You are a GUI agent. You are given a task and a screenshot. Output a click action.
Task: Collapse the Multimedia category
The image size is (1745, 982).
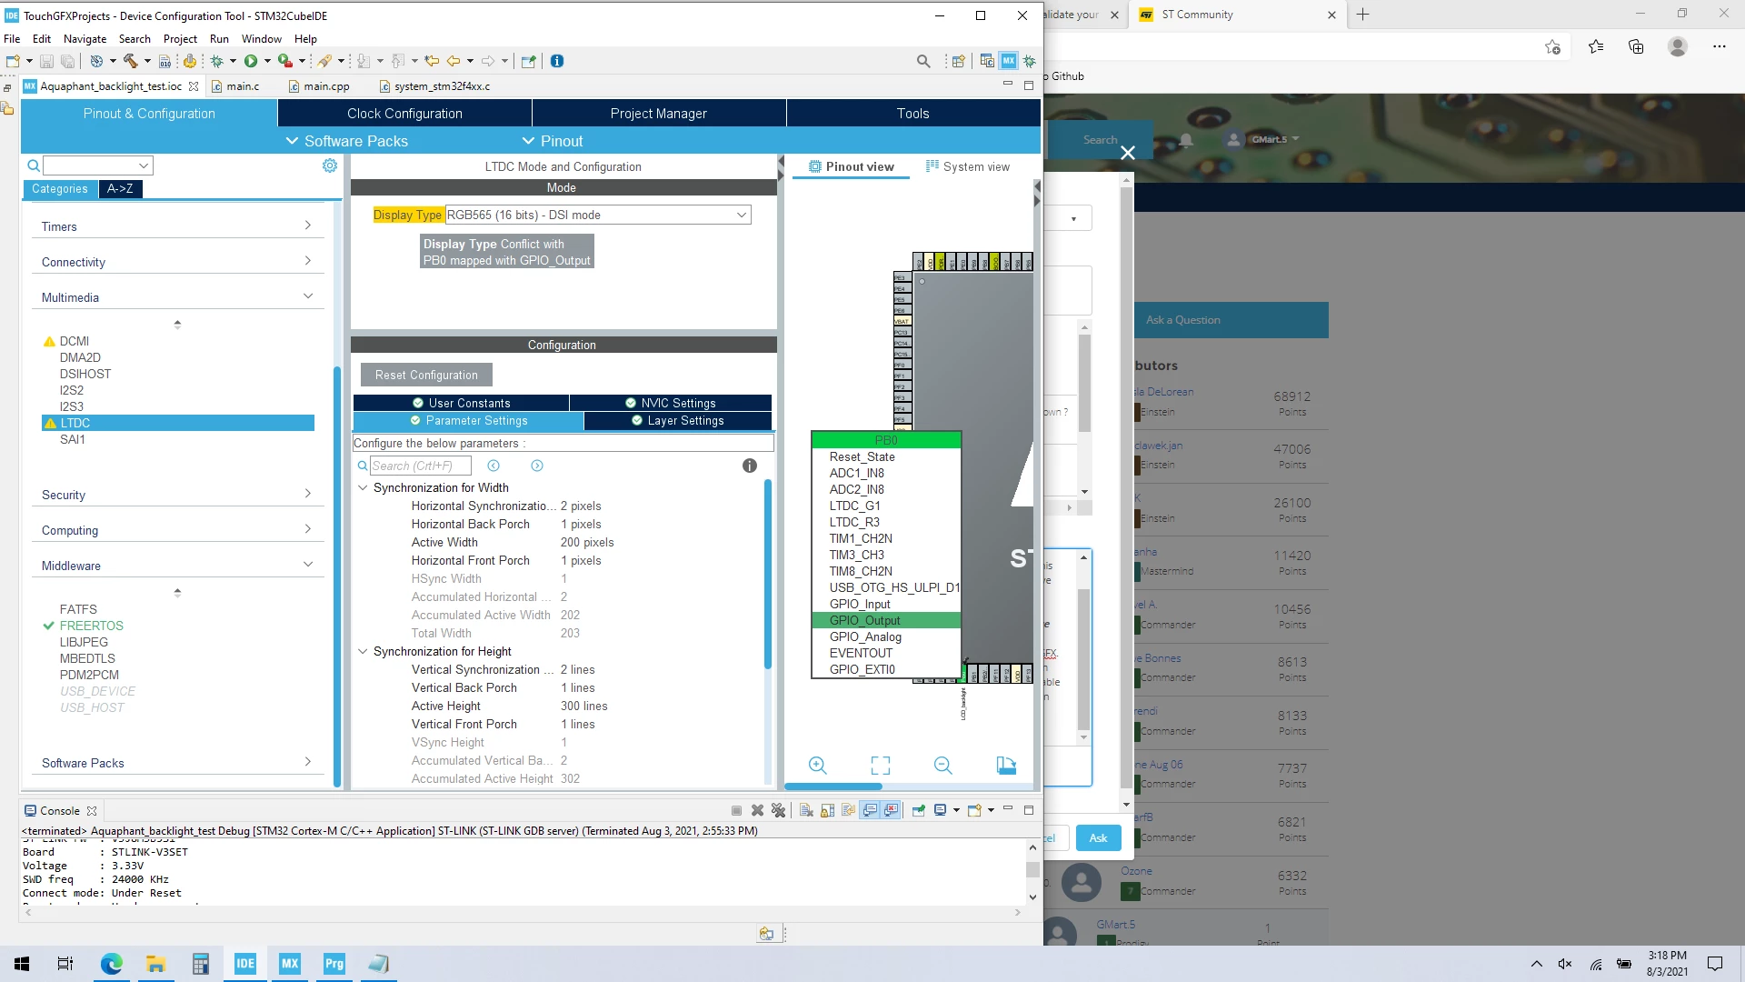click(x=177, y=297)
